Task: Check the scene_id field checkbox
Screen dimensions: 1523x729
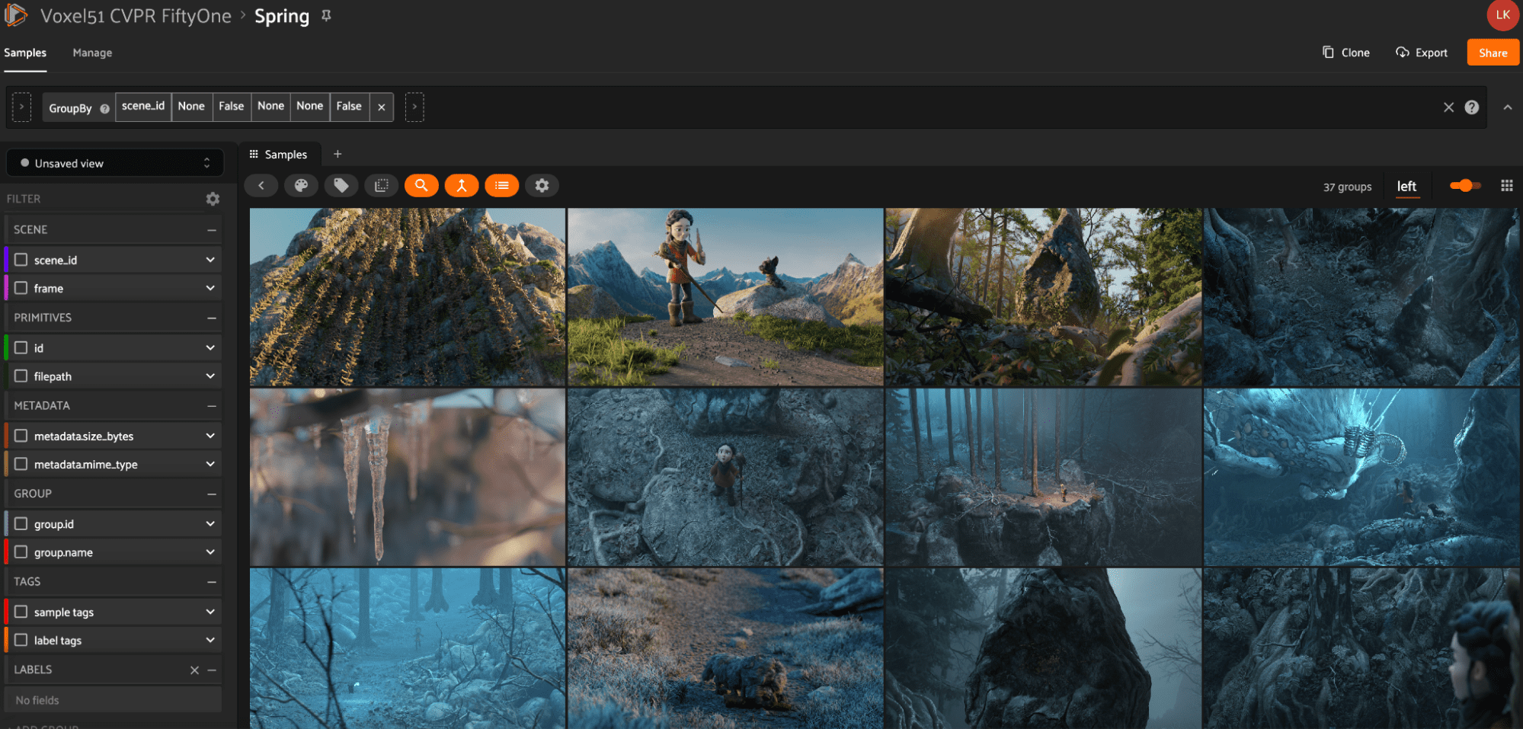Action: tap(21, 260)
